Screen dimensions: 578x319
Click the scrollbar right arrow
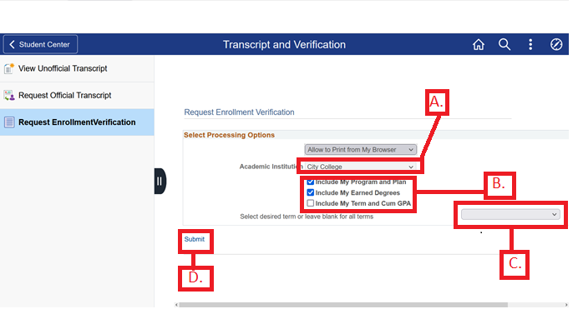(x=566, y=305)
